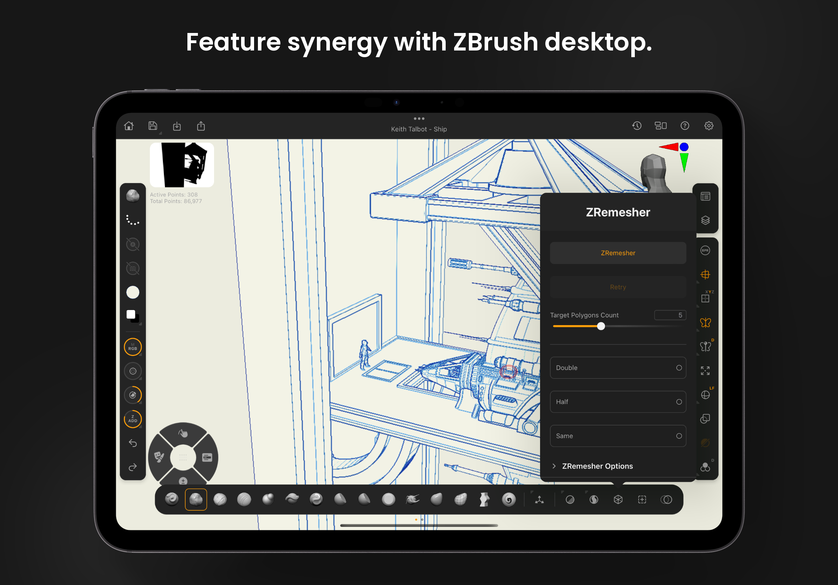Select the swirl Standard brush in bottom bar
The image size is (838, 585).
[x=172, y=499]
